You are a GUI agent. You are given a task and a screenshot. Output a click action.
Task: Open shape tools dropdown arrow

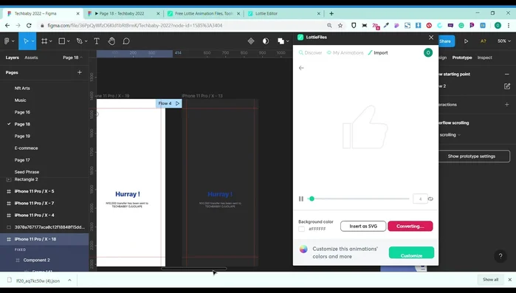point(69,41)
